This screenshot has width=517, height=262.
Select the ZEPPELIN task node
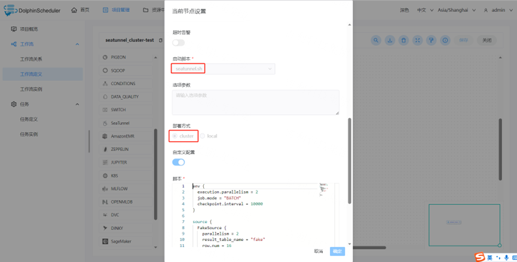(x=126, y=149)
